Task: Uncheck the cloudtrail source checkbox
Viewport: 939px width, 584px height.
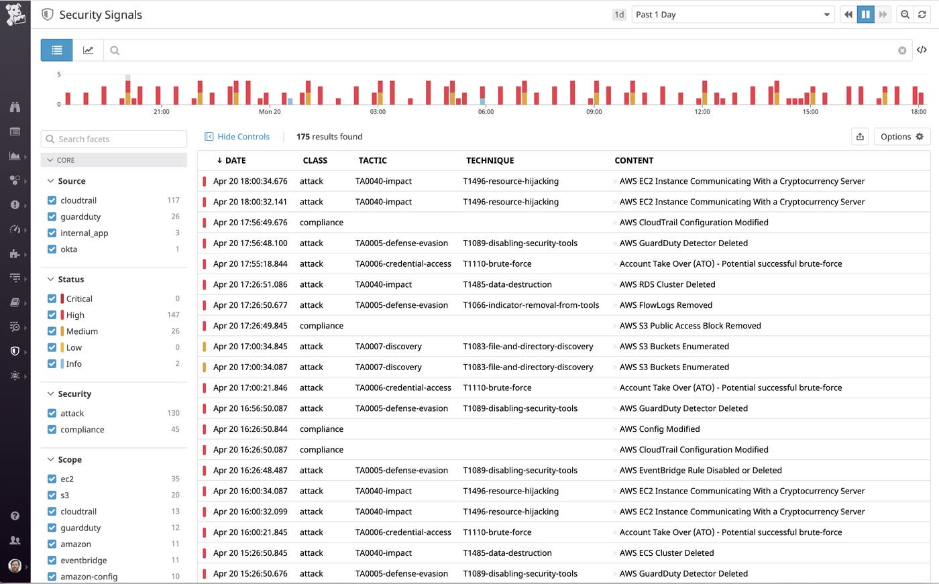Action: (52, 200)
